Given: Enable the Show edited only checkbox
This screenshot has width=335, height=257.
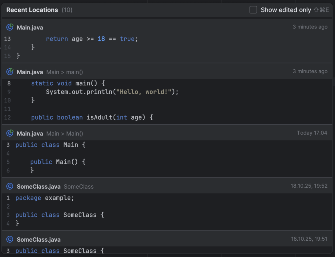Looking at the screenshot, I should [253, 10].
